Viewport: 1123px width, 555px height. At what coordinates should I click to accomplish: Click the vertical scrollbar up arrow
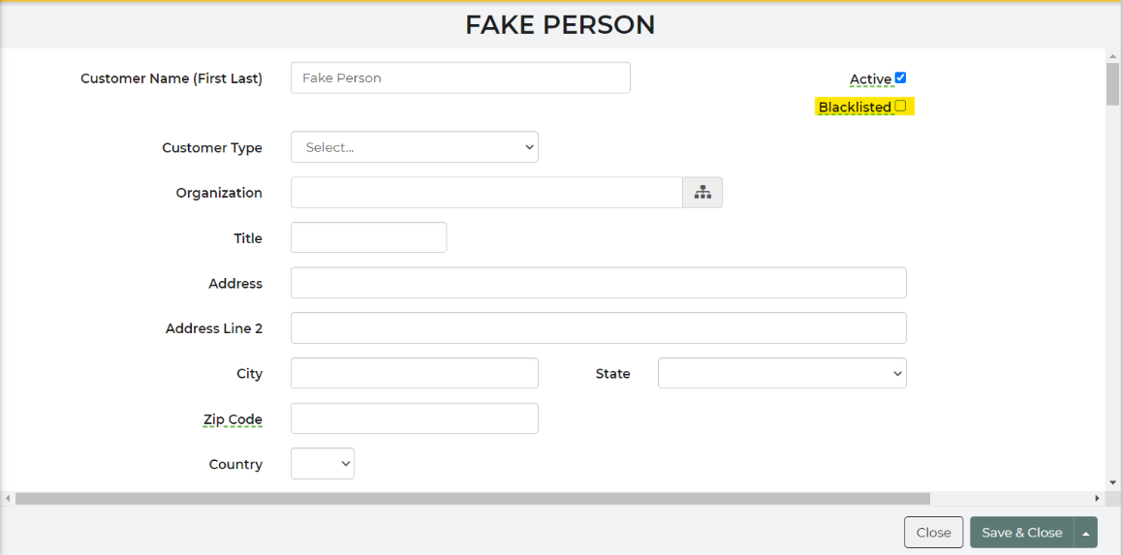[1112, 56]
